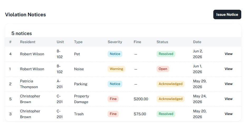Image resolution: width=246 pixels, height=125 pixels.
Task: Click the Warning severity badge
Action: (x=117, y=69)
